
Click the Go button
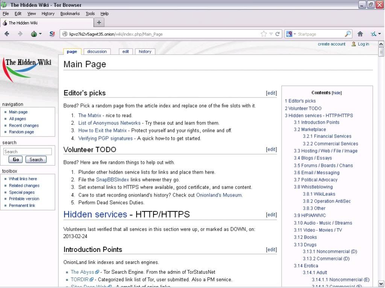click(x=16, y=159)
